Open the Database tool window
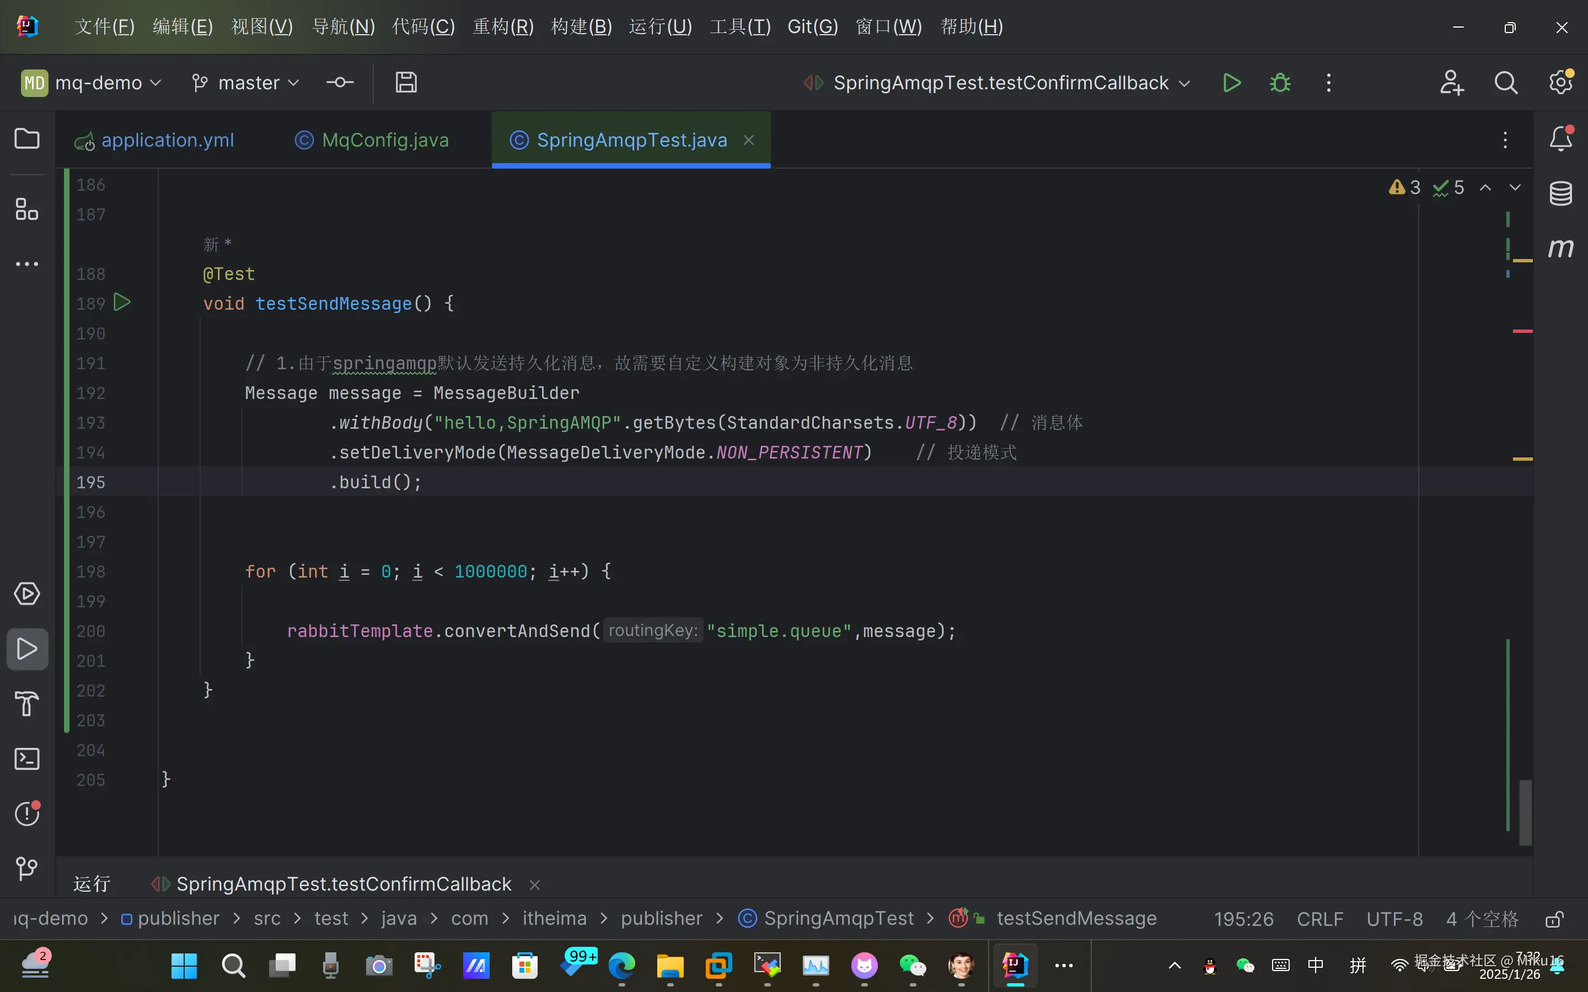Screen dimensions: 1588x992 [1560, 193]
